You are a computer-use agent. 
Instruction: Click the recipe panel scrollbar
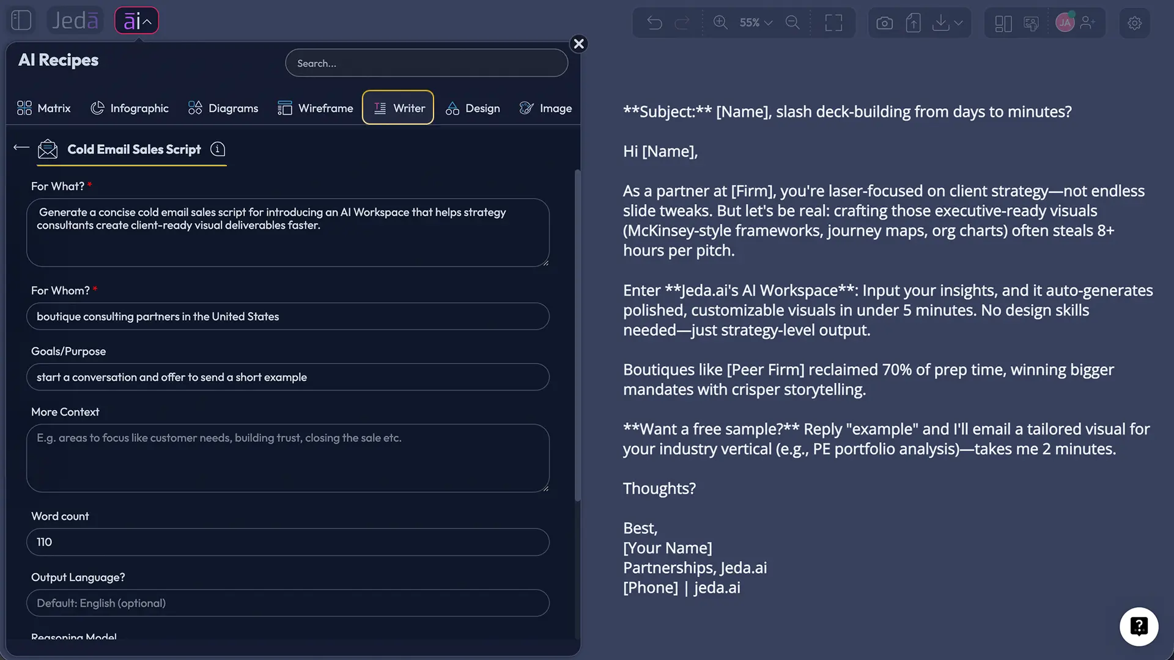pos(577,335)
